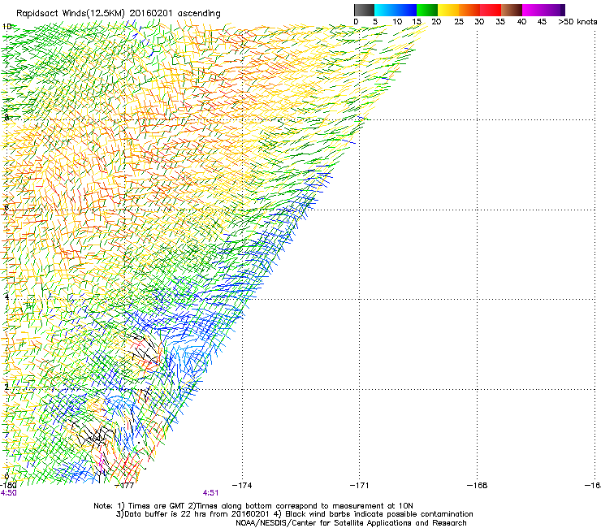Viewport: 601px width, 528px height.
Task: Click the 'Data buffer is 22 hrs' note
Action: click(168, 514)
